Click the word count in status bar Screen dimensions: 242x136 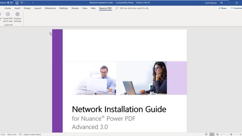pos(12,134)
